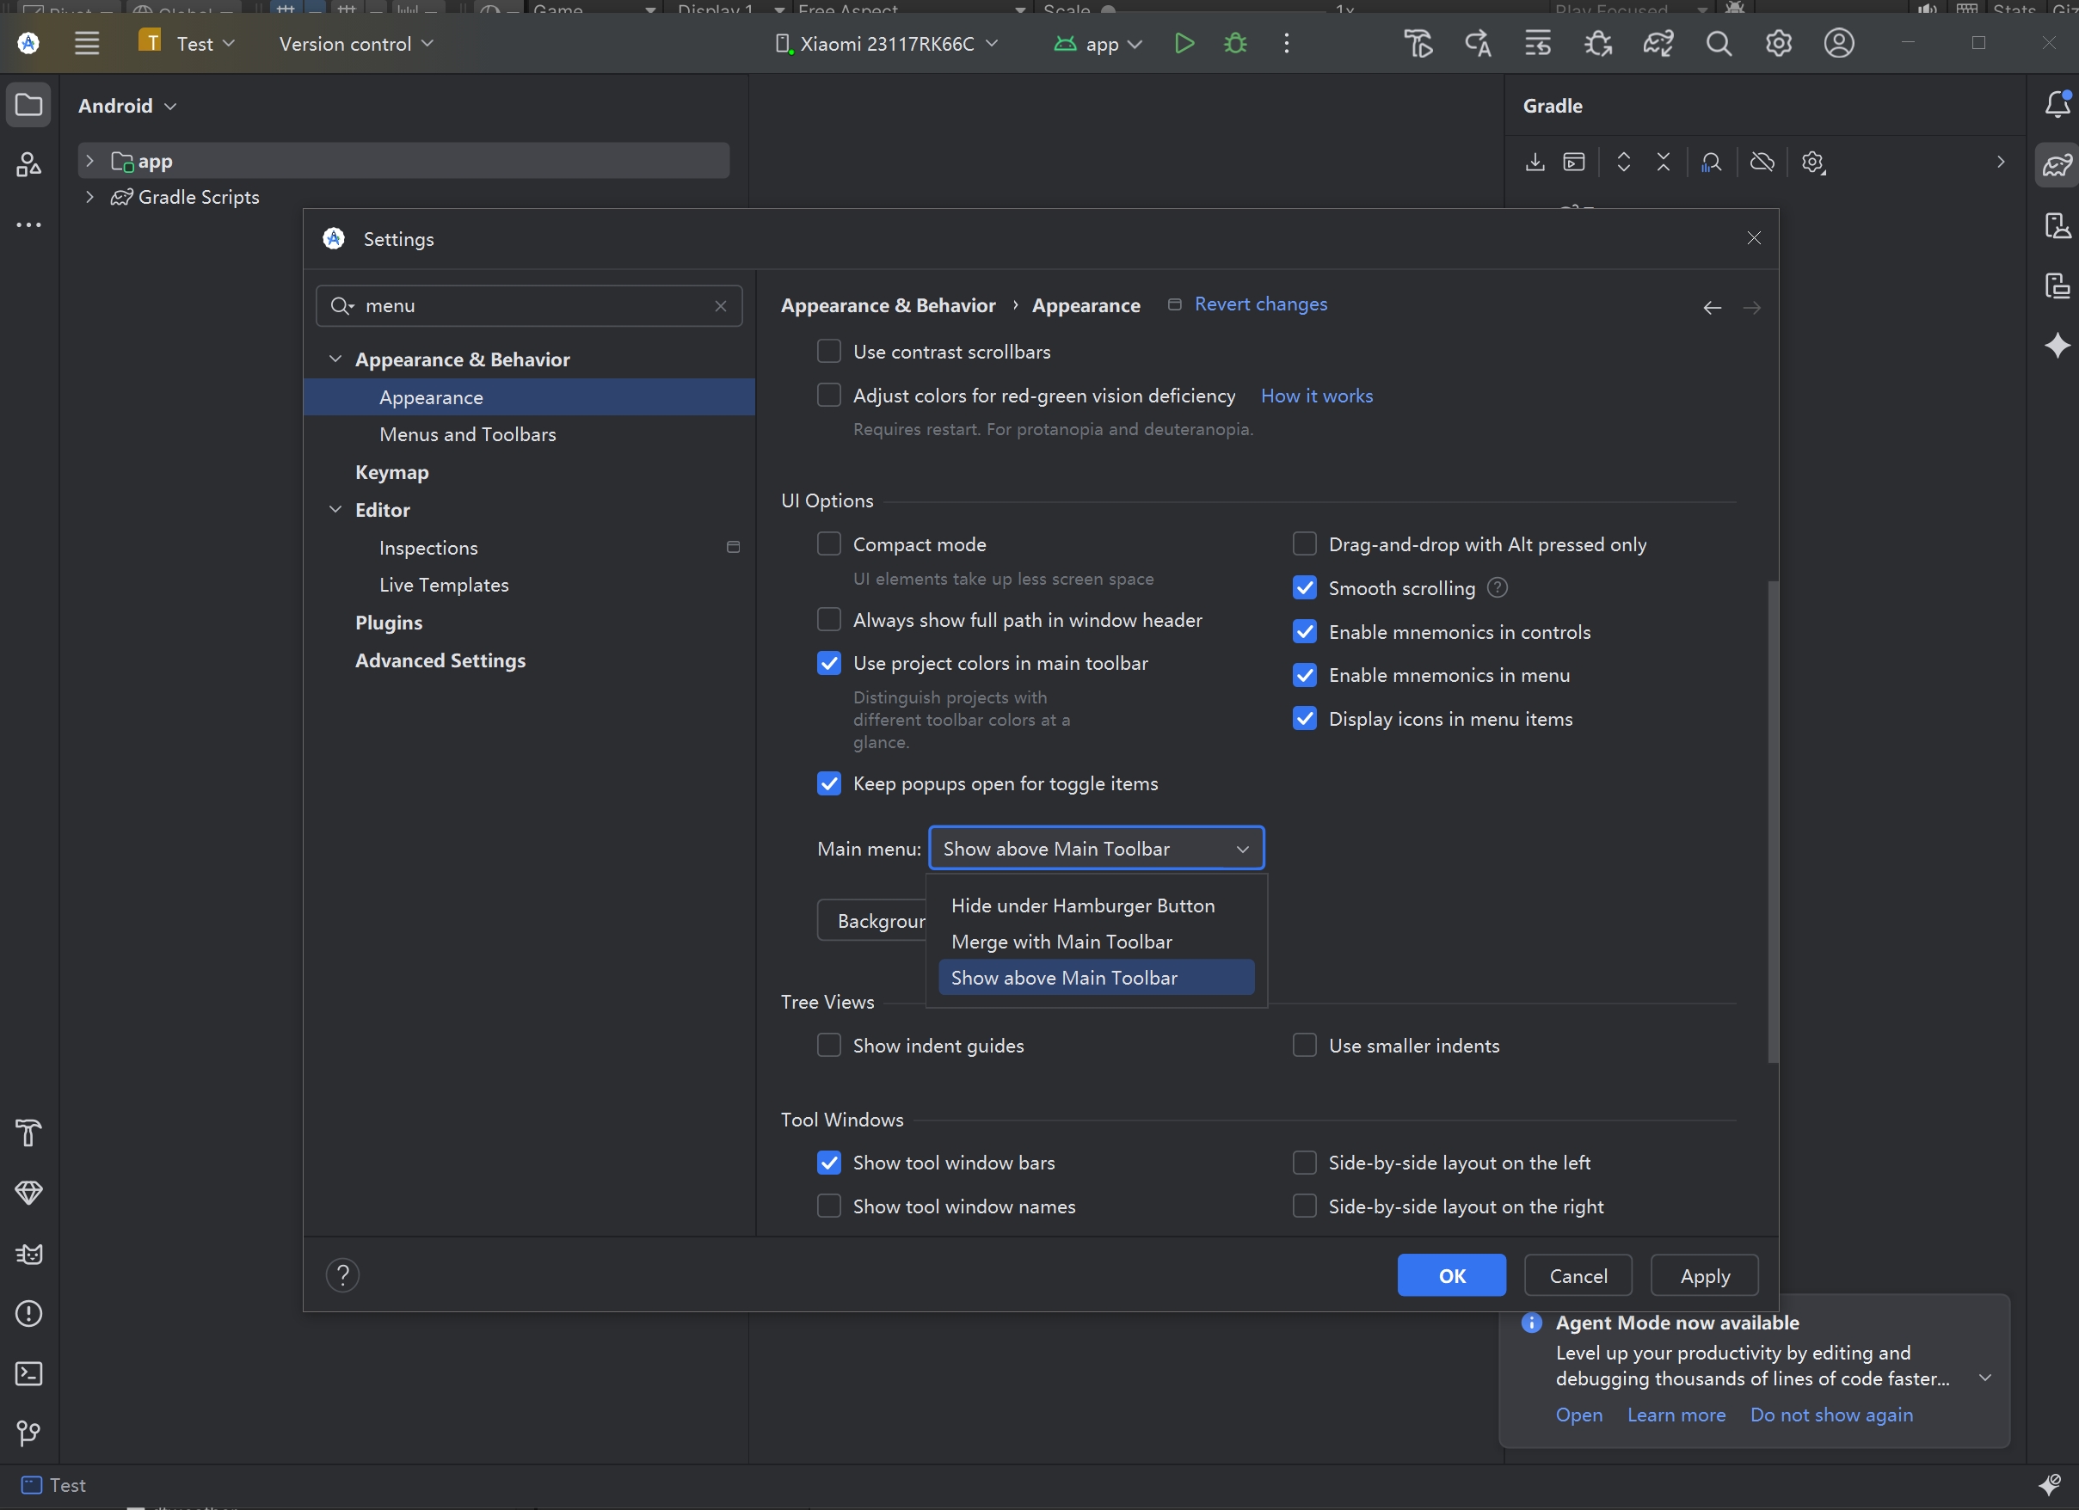This screenshot has height=1510, width=2079.
Task: Click the Revert changes link
Action: click(1260, 304)
